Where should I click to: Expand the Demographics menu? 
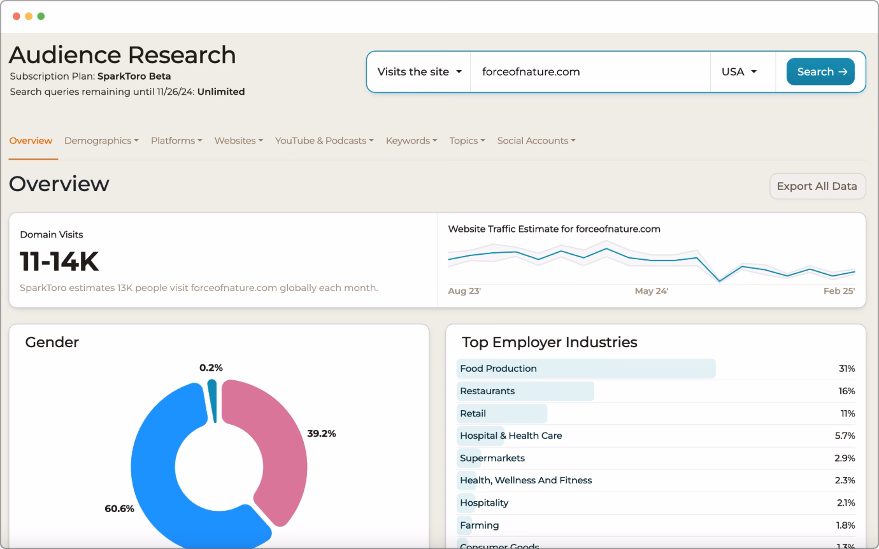(101, 141)
